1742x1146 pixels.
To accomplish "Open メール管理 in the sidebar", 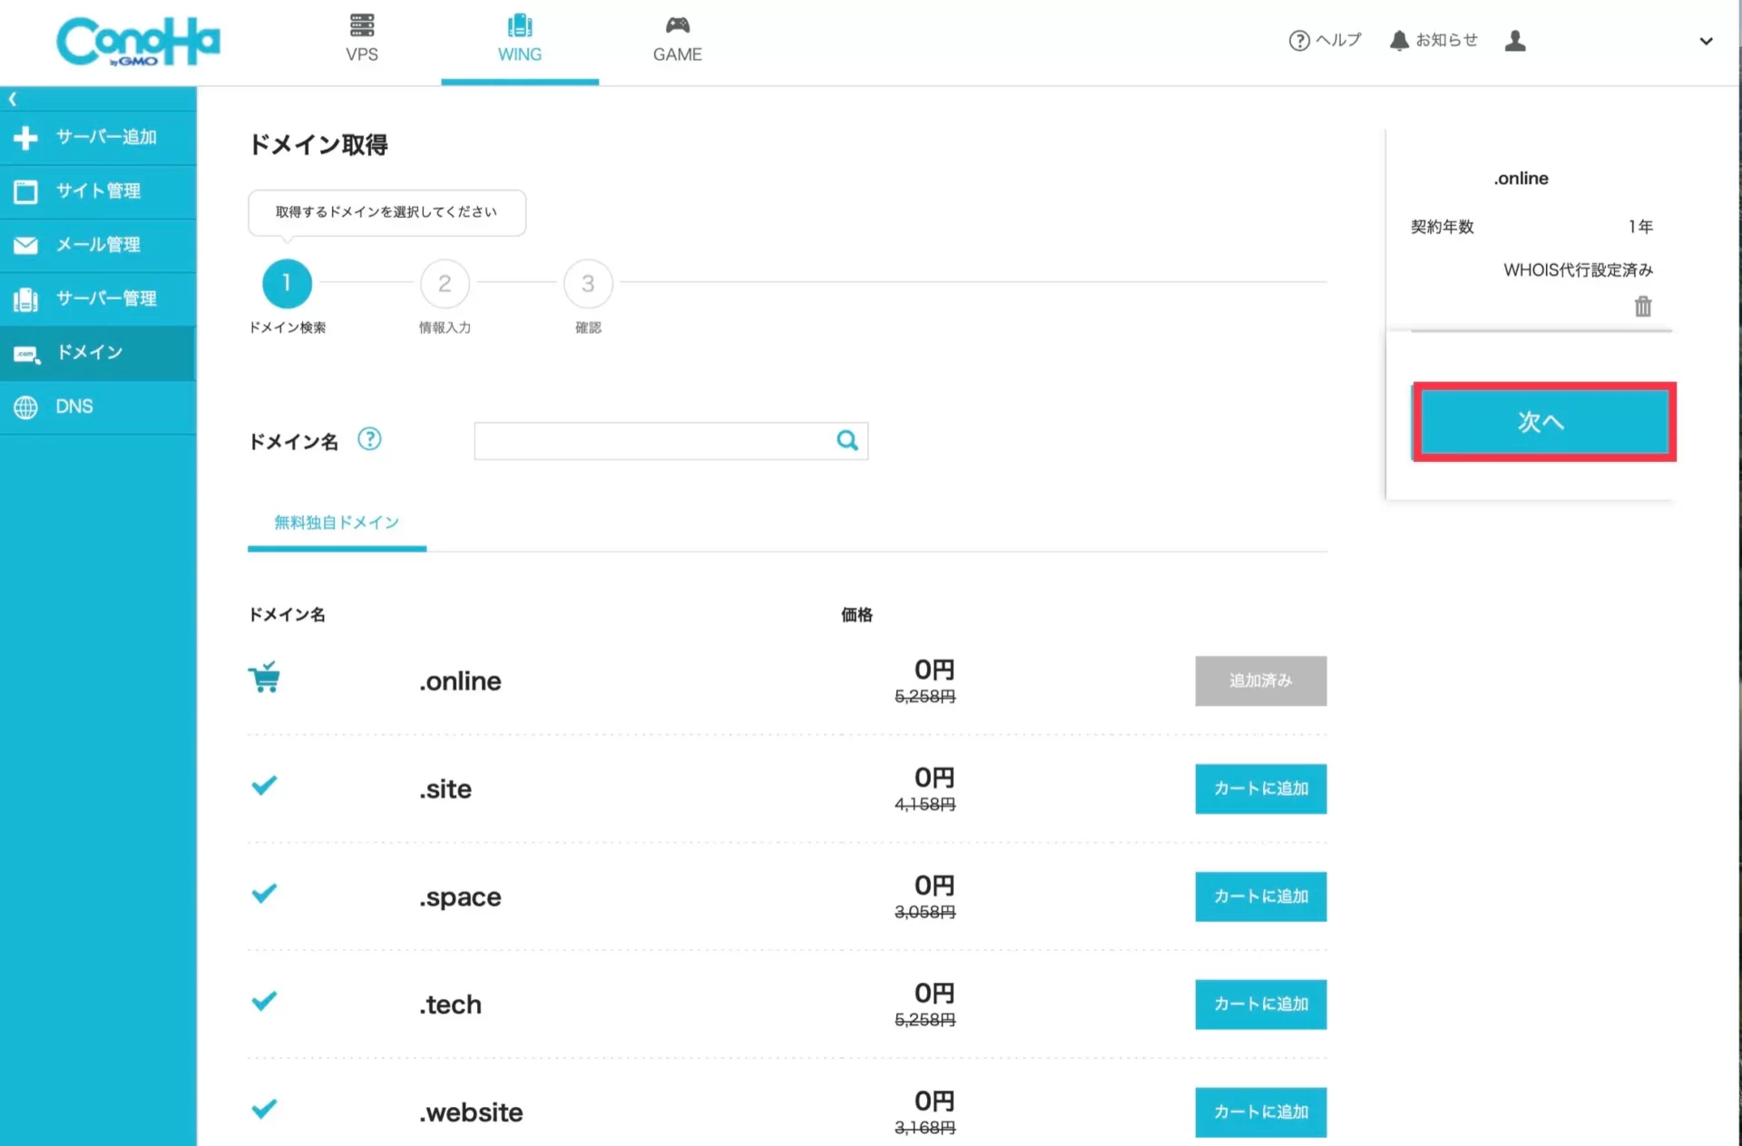I will click(98, 245).
